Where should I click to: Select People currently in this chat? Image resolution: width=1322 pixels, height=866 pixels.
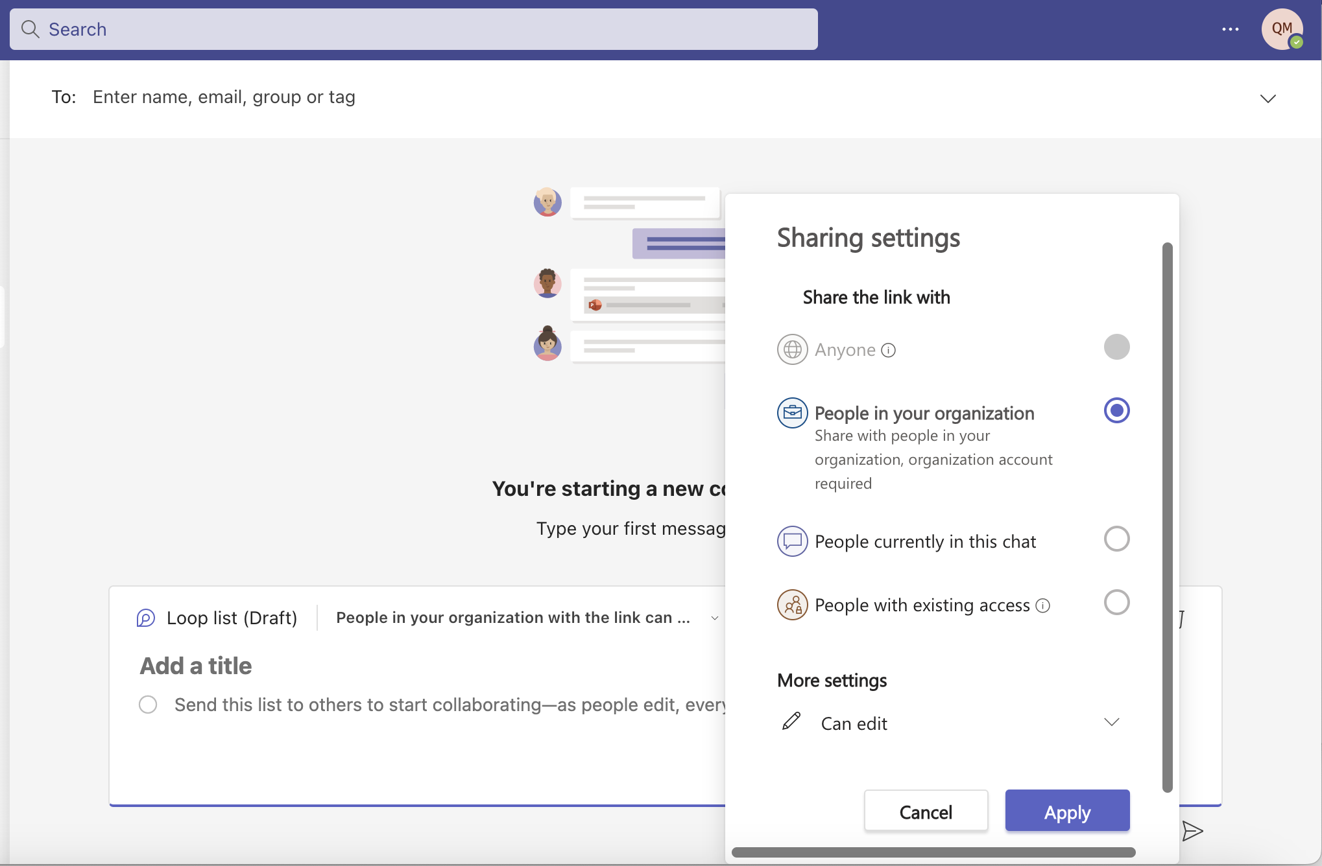click(1116, 539)
